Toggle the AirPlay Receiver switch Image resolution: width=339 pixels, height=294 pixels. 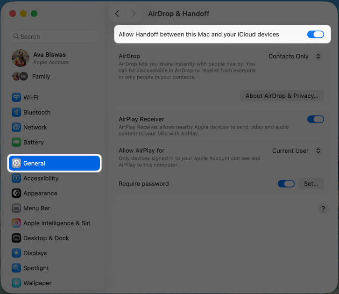(x=316, y=119)
